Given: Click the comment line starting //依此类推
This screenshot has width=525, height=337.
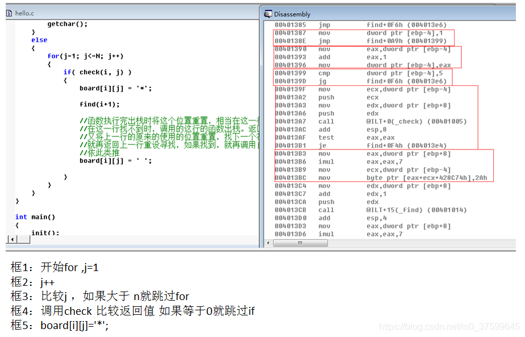Looking at the screenshot, I should tap(99, 153).
